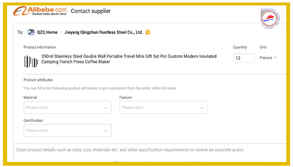Click the gold supplier badge icon

(x=148, y=32)
